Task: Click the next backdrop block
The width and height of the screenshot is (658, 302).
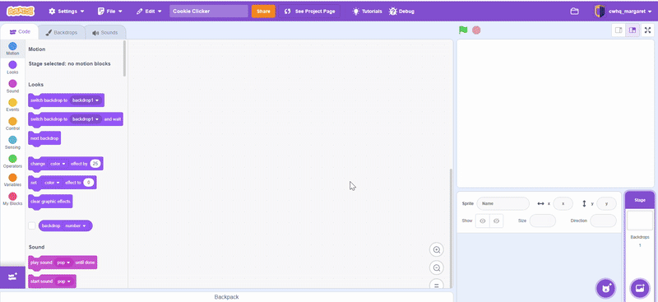Action: click(x=44, y=138)
